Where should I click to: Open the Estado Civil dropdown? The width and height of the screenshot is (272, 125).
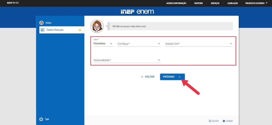[x=199, y=44]
